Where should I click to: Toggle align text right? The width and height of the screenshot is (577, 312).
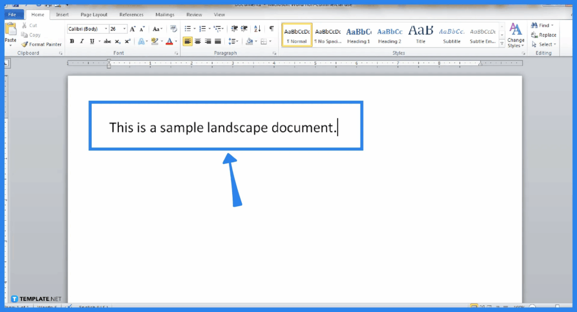208,42
